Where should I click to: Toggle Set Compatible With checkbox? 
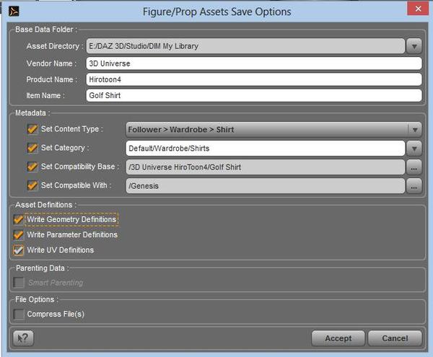32,185
